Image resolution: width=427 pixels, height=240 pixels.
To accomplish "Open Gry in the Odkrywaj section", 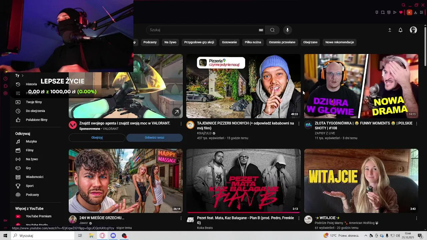I will (28, 168).
